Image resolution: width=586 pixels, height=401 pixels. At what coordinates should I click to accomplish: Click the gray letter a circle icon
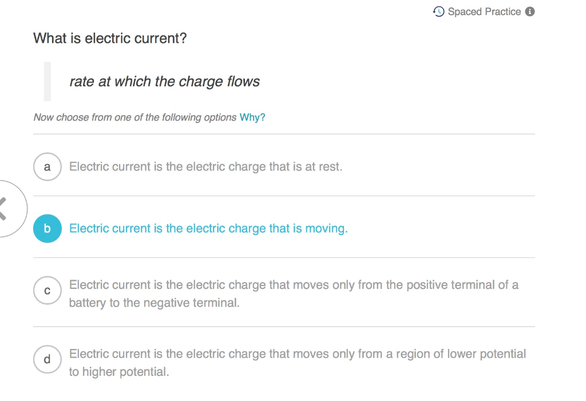(x=47, y=166)
